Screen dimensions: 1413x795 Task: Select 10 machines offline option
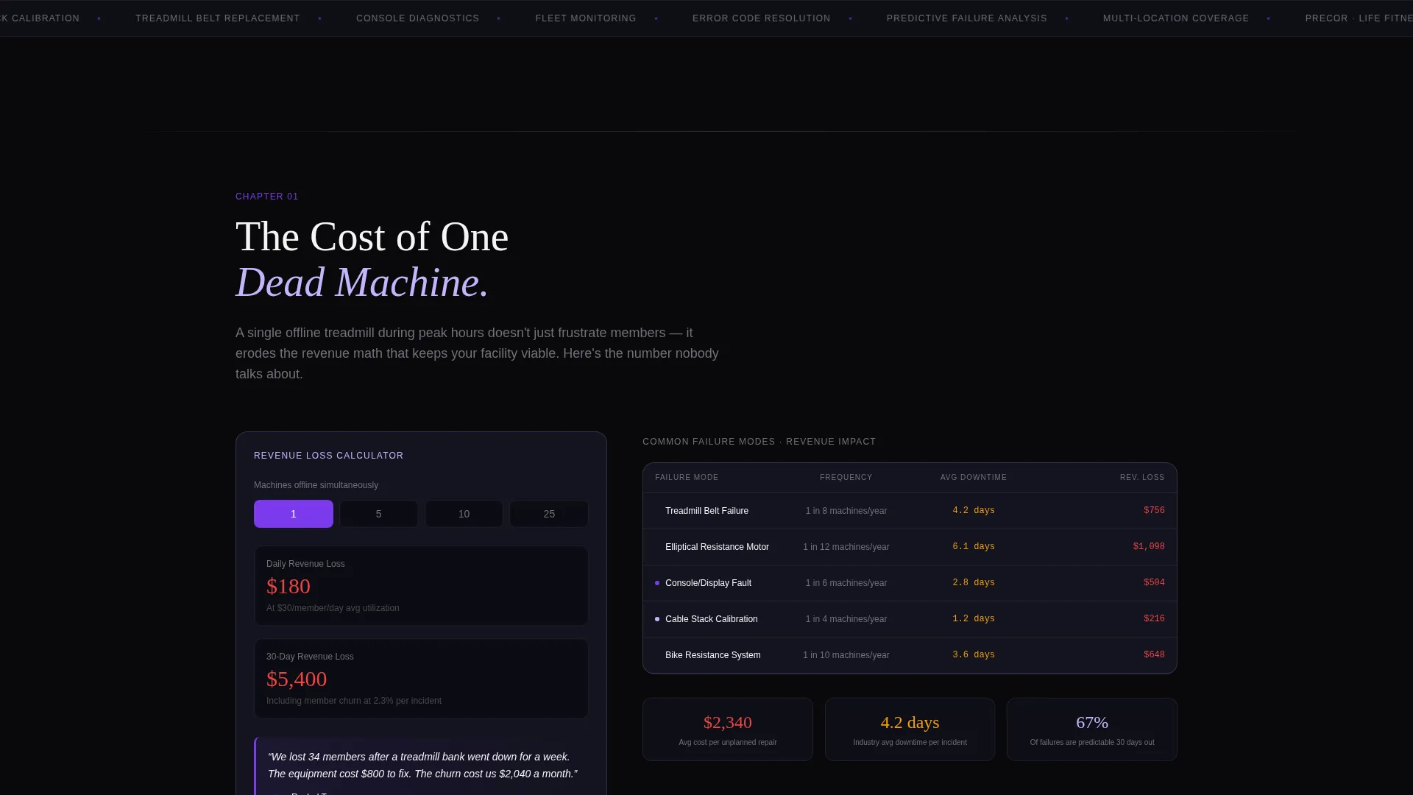pos(464,514)
